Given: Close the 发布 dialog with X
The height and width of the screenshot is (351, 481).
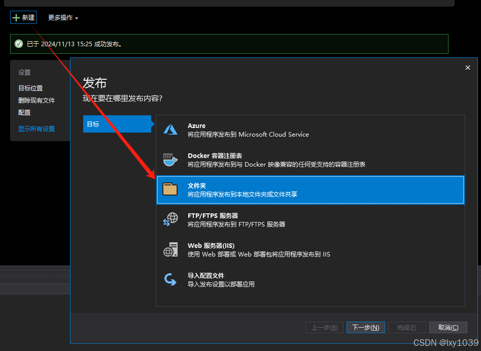Looking at the screenshot, I should click(x=467, y=68).
